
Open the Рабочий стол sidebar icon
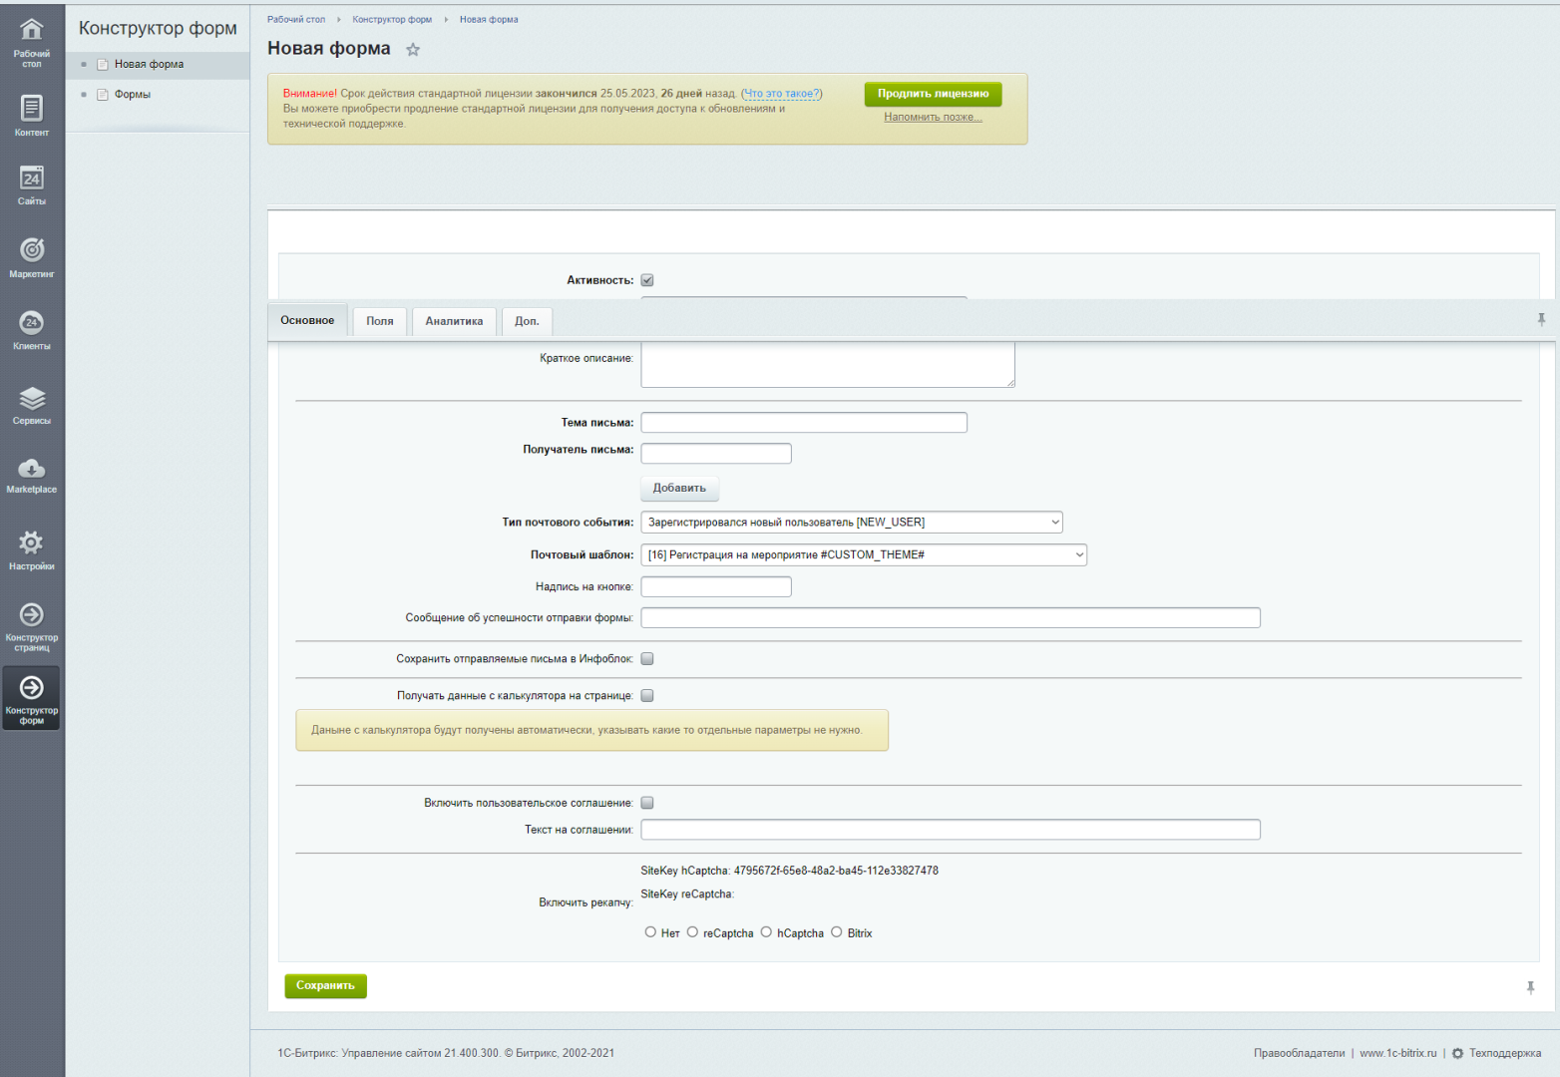[x=32, y=30]
